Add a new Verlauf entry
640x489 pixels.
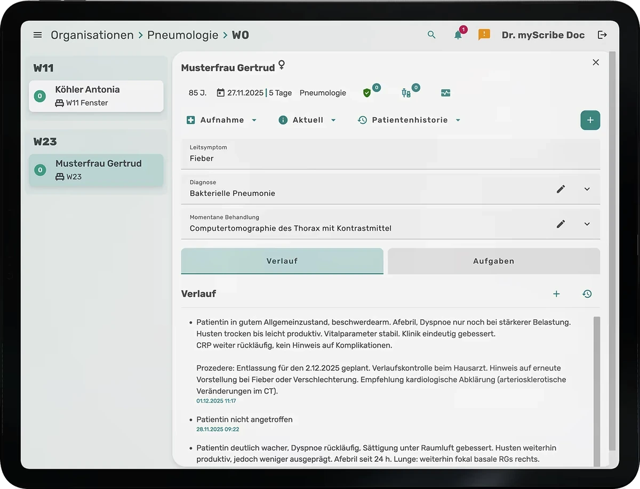click(556, 294)
